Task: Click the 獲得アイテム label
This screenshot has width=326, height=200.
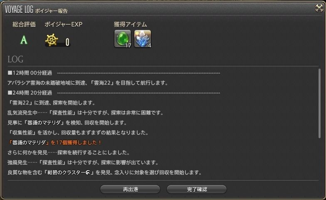Action: 131,24
